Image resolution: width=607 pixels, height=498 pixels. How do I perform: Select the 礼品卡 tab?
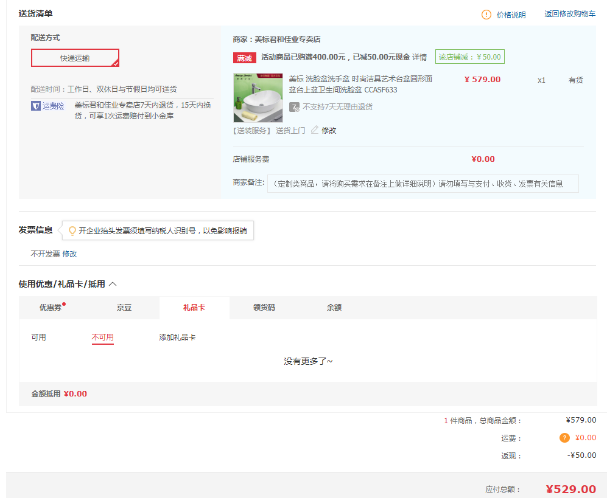click(x=194, y=308)
